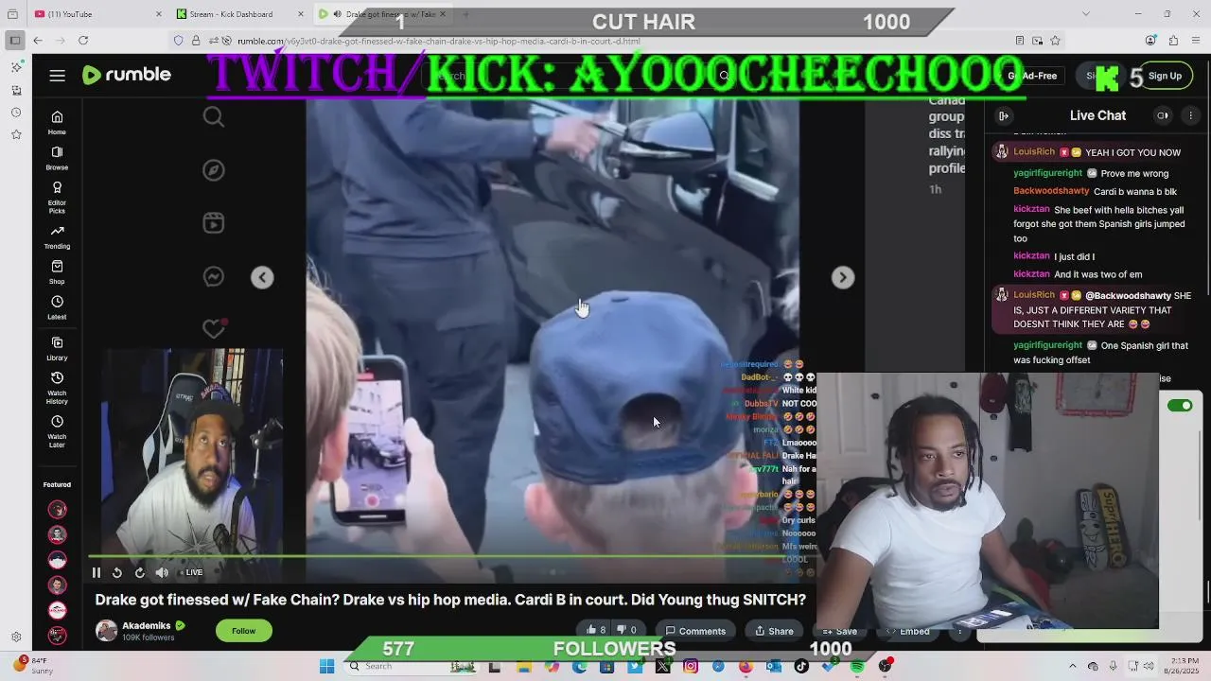1211x681 pixels.
Task: Open the Windows Start menu
Action: coord(326,667)
